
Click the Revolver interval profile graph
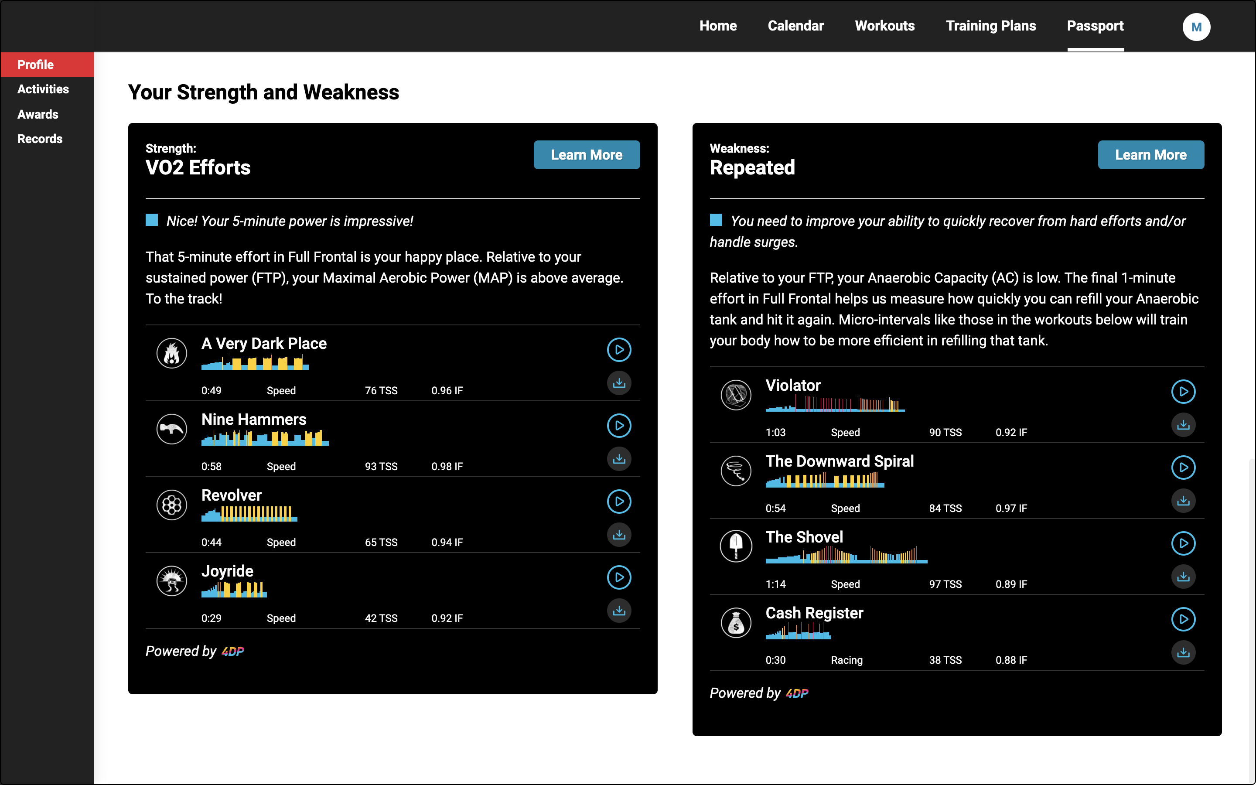pyautogui.click(x=249, y=514)
